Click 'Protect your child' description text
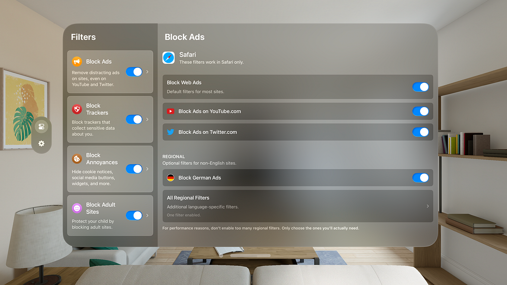This screenshot has width=507, height=285. pos(93,224)
